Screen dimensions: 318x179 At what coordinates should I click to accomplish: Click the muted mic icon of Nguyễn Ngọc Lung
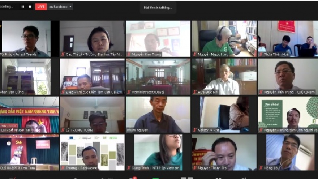(195, 54)
